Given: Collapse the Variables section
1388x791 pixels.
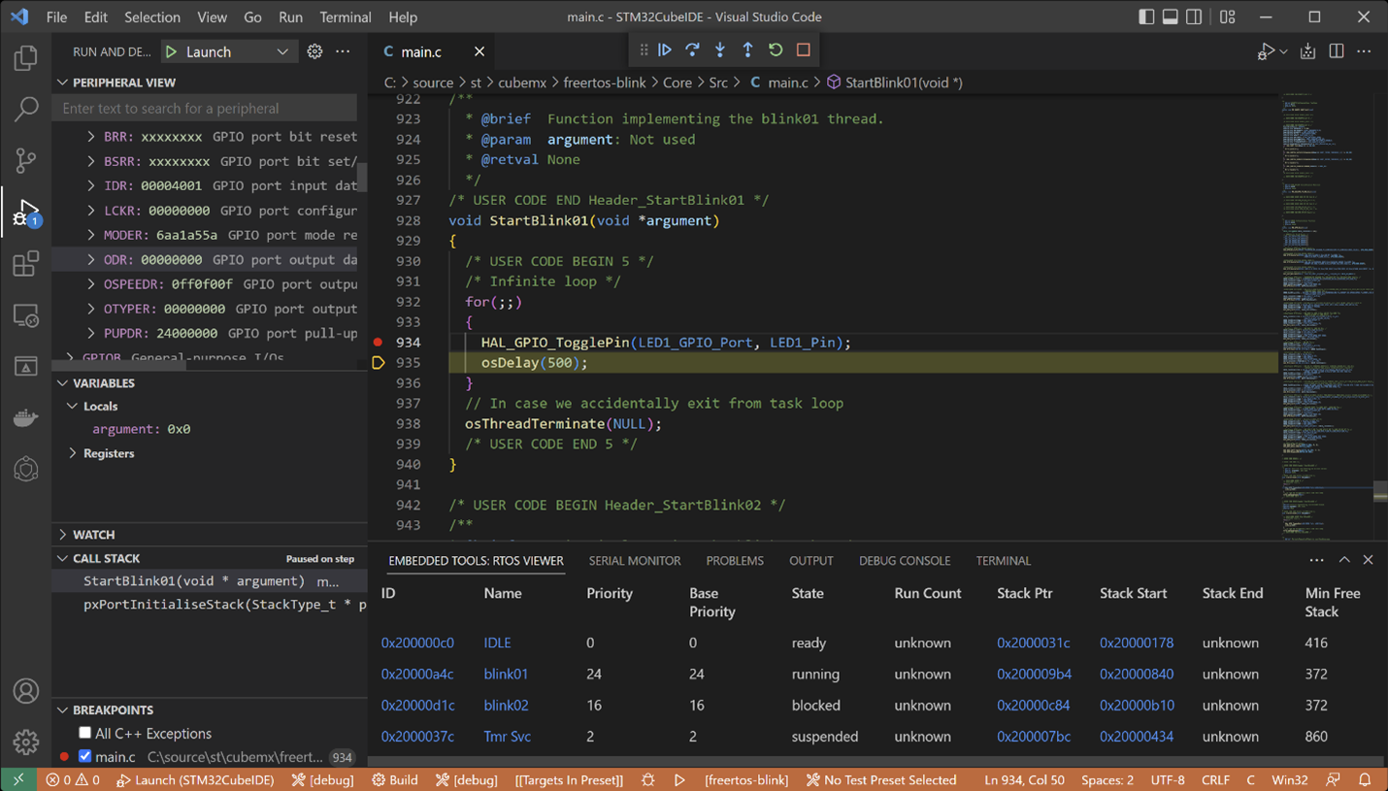Looking at the screenshot, I should coord(103,383).
